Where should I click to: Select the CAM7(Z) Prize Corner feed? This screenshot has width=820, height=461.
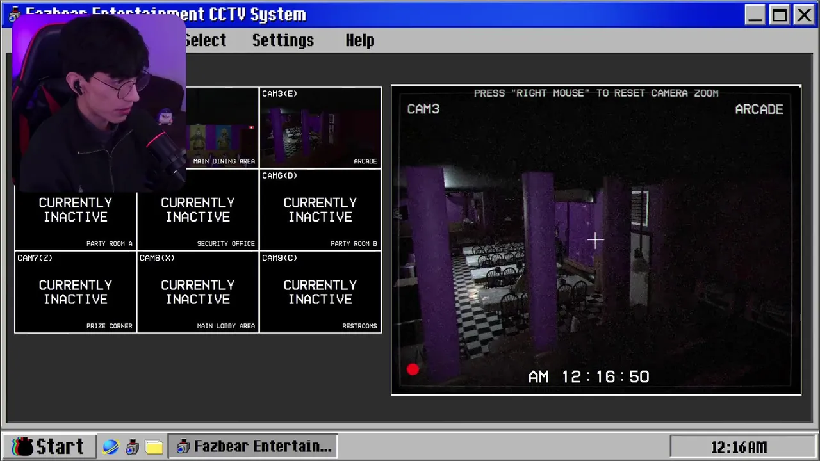point(76,292)
